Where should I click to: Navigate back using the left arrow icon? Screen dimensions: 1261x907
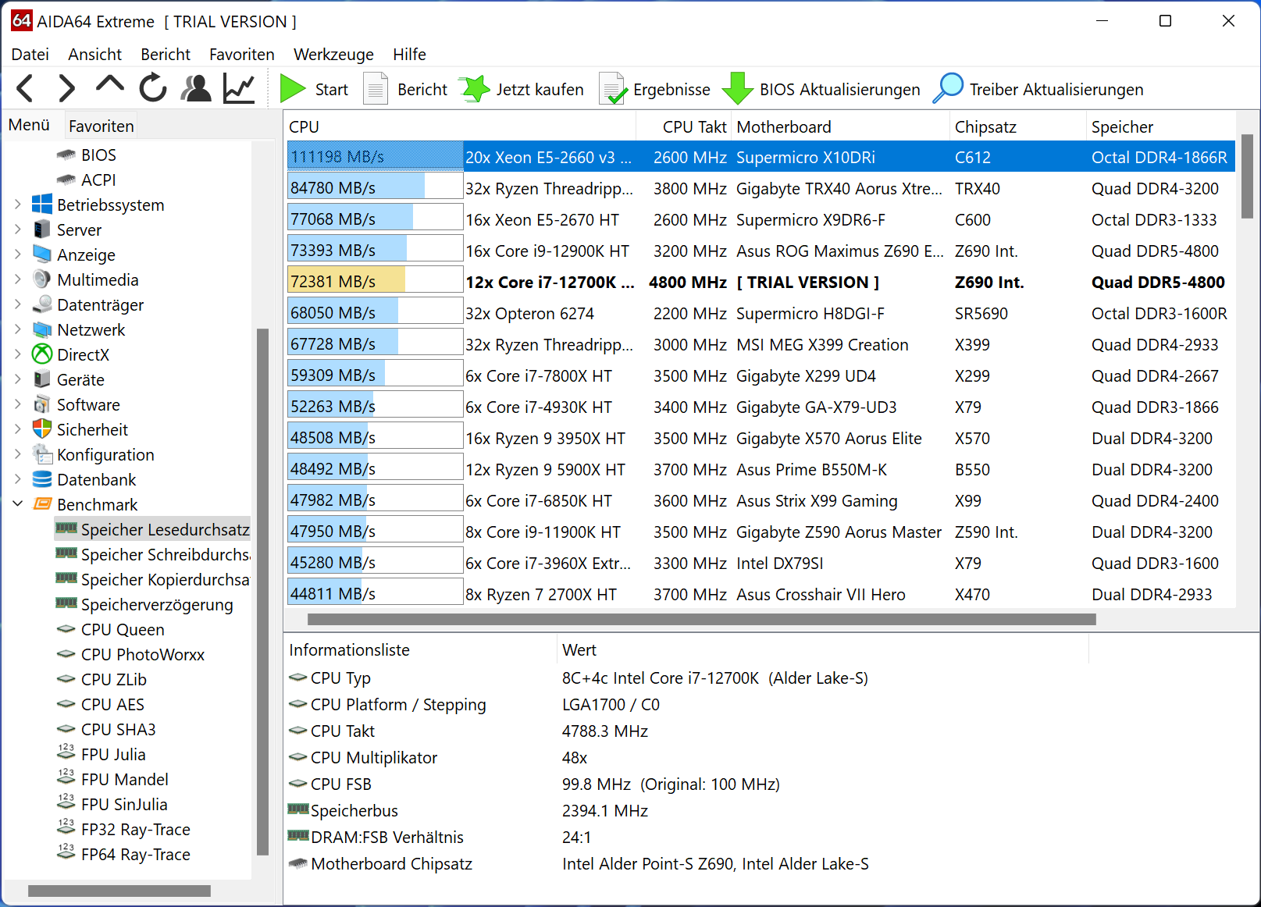click(24, 88)
